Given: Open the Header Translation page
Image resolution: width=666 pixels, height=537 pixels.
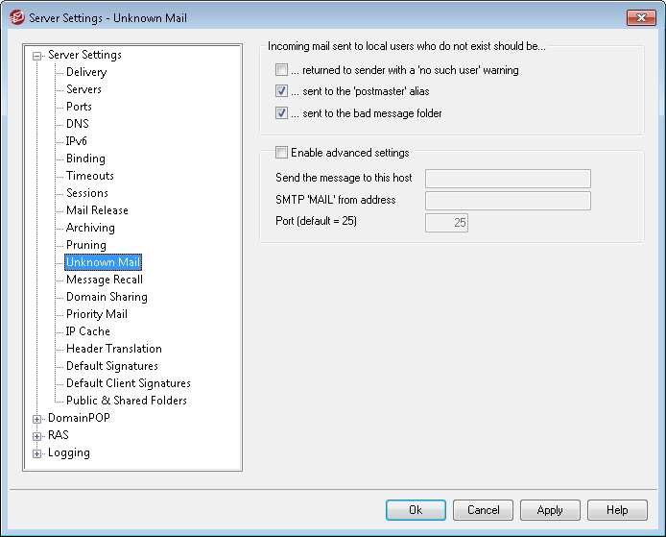Looking at the screenshot, I should tap(113, 349).
